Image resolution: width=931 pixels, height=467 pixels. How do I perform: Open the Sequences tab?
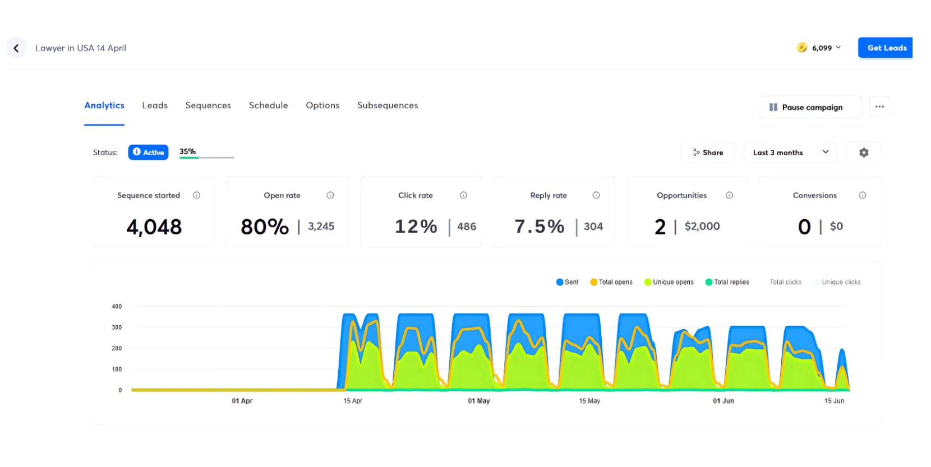coord(208,105)
